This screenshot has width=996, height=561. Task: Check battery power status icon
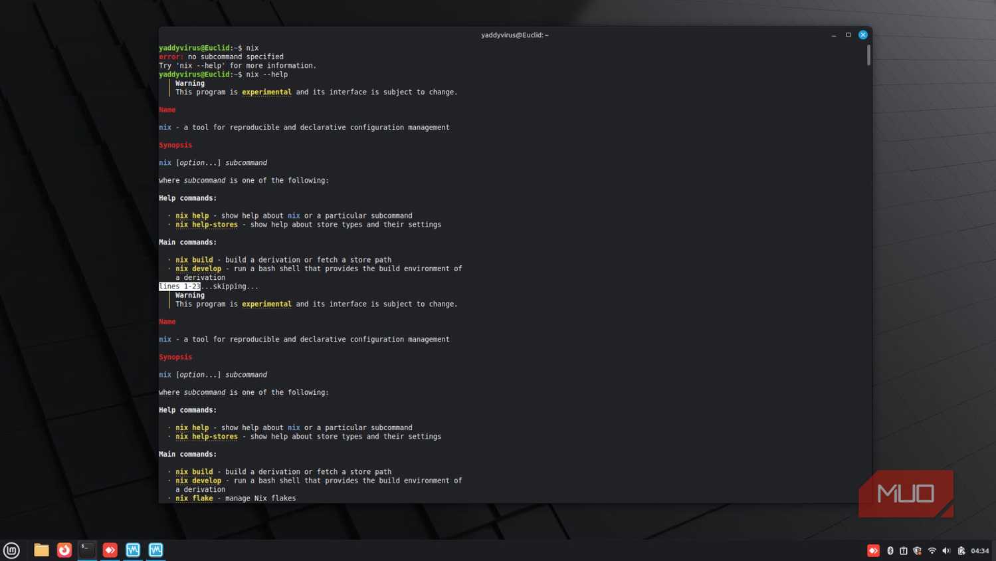coord(961,550)
